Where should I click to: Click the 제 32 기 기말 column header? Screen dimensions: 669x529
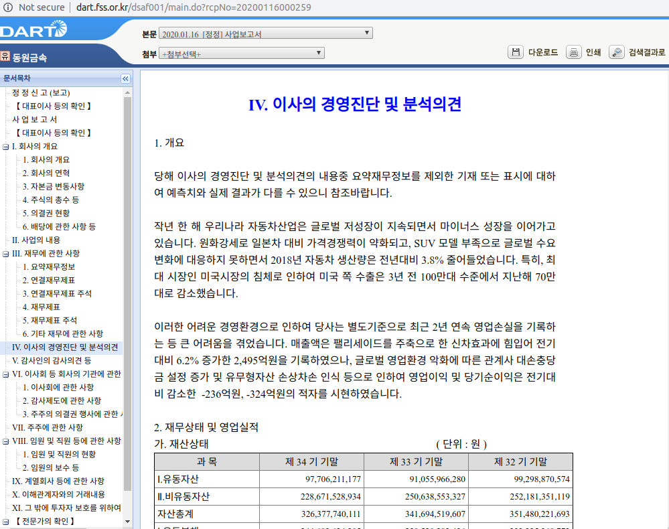click(520, 461)
